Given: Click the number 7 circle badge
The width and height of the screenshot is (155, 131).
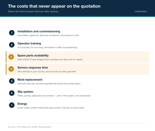Looking at the screenshot, I should (x=12, y=105).
